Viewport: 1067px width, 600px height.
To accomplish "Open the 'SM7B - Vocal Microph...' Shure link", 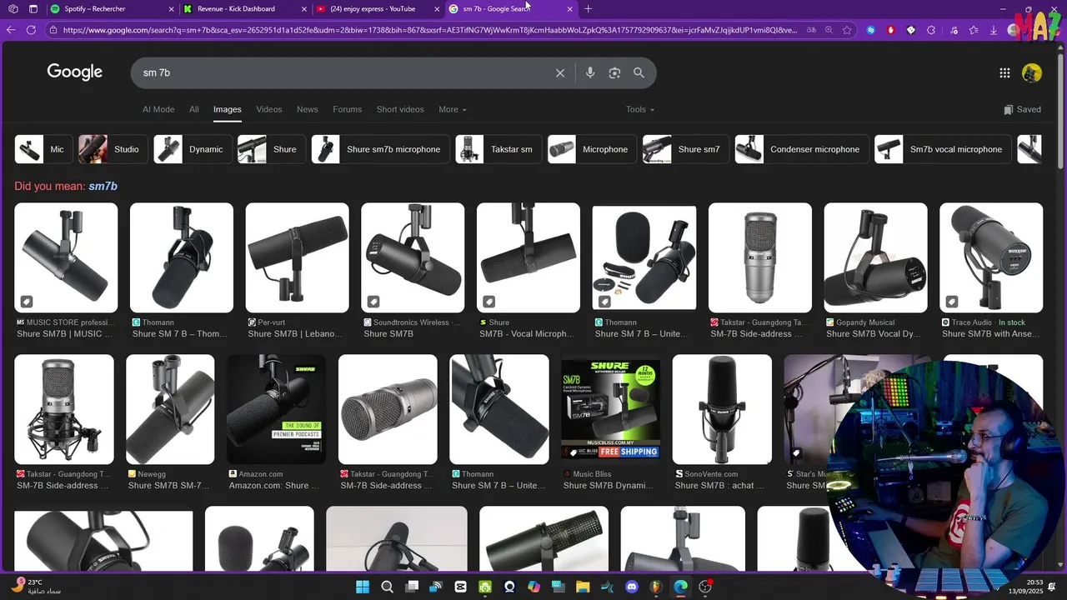I will pos(526,334).
